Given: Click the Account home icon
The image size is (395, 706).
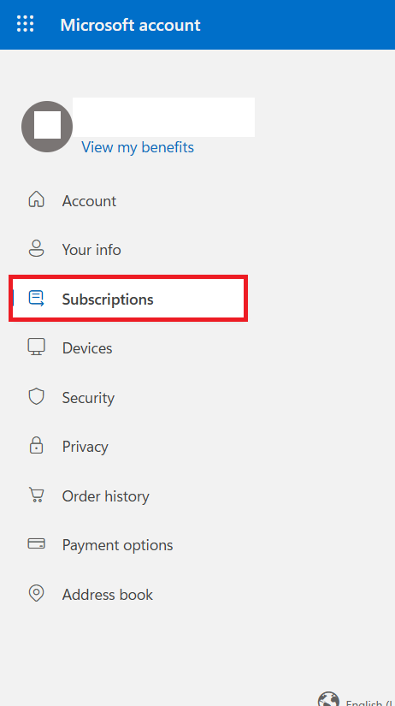Looking at the screenshot, I should click(x=37, y=199).
